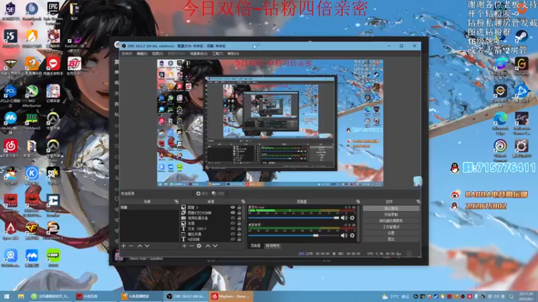
Task: Open KOOK desktop icon
Action: (53, 258)
